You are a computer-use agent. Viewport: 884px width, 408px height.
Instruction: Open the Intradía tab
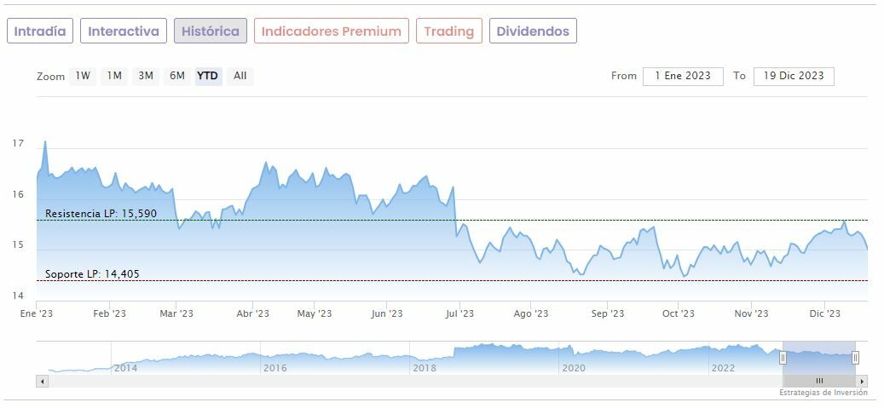click(x=40, y=32)
